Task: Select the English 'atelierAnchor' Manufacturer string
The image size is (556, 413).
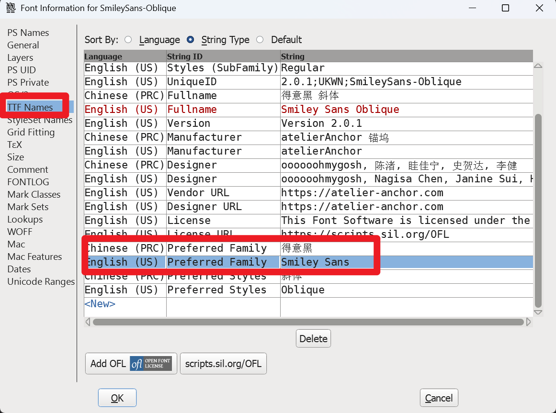Action: [x=407, y=151]
